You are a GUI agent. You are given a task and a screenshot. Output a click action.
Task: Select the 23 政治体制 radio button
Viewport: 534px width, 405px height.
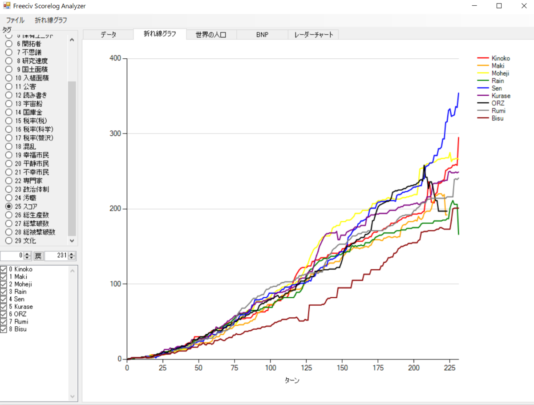pyautogui.click(x=8, y=189)
